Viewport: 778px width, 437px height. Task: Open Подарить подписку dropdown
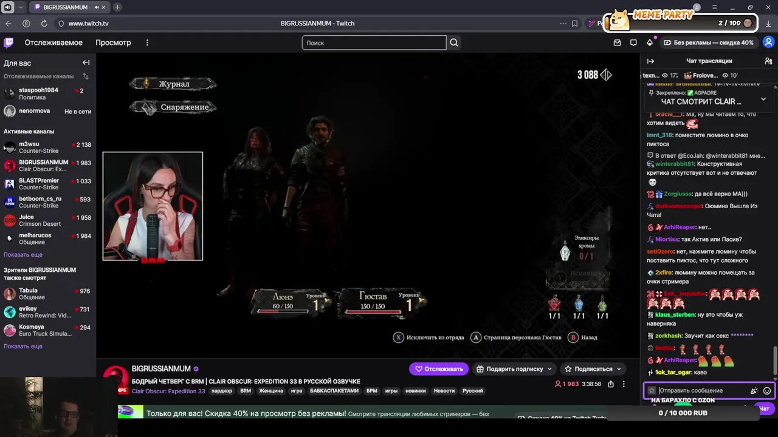(x=514, y=368)
